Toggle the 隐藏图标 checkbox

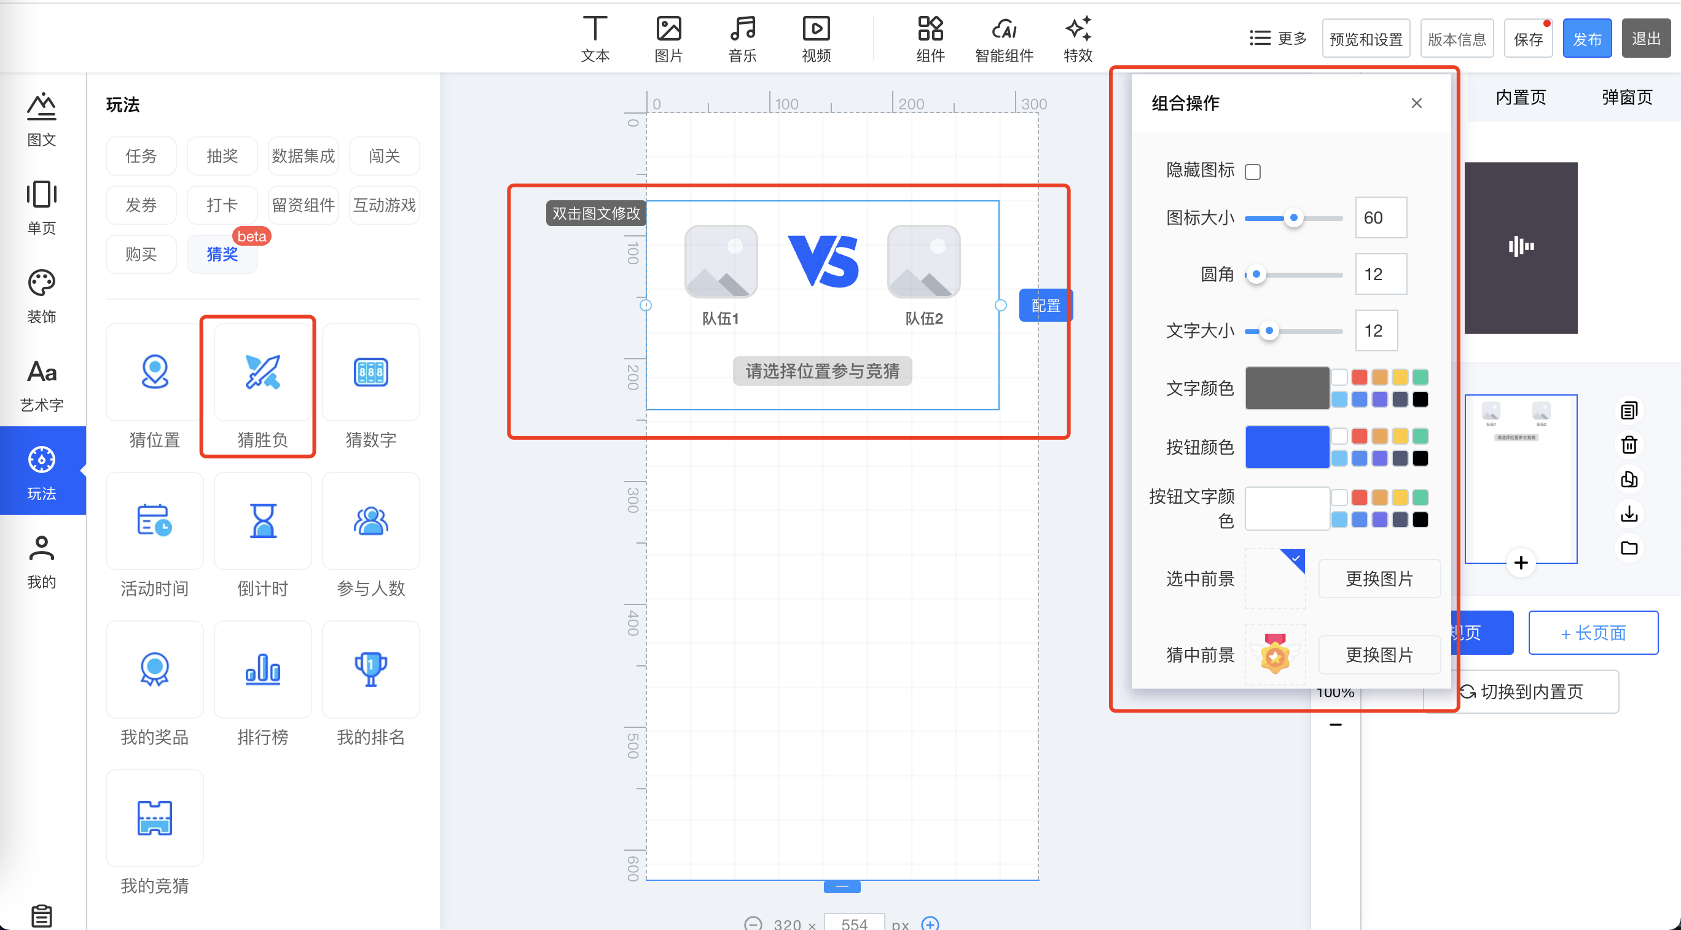click(1252, 171)
